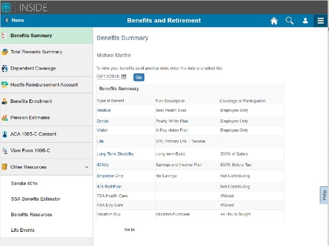Open search with magnifier icon
The height and width of the screenshot is (246, 329).
tap(290, 20)
